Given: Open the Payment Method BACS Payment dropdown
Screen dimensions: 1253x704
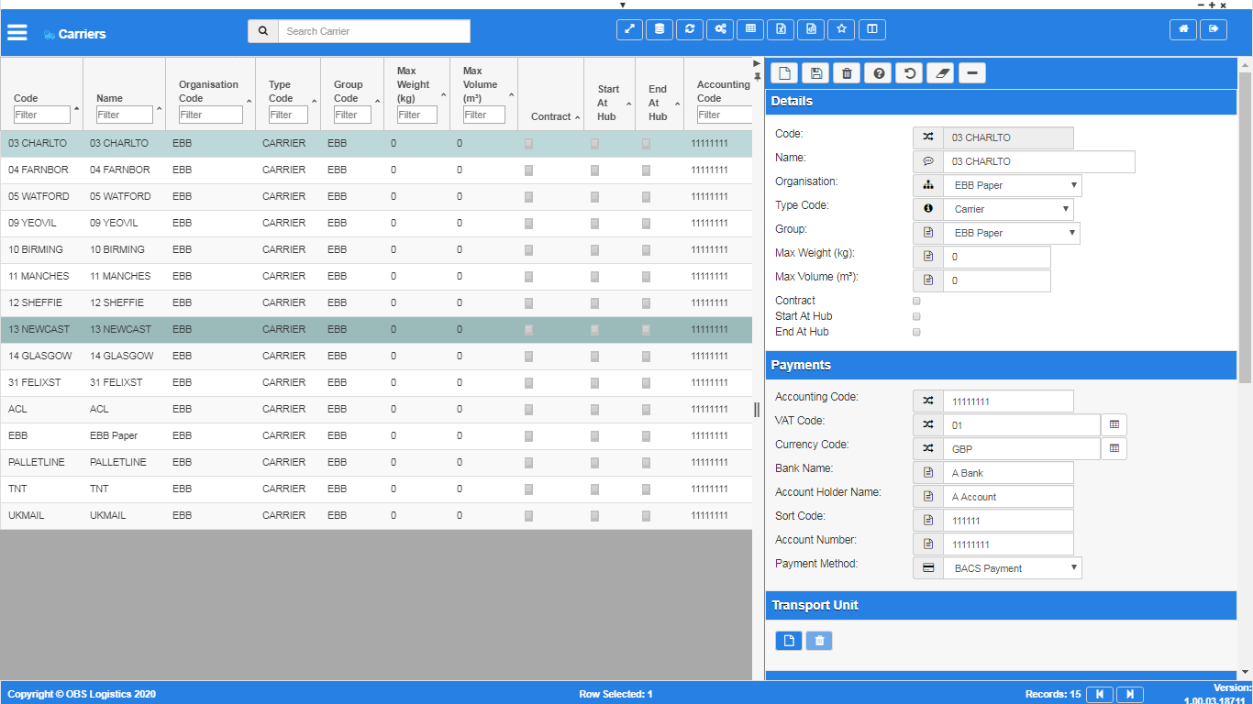Looking at the screenshot, I should tap(1013, 568).
